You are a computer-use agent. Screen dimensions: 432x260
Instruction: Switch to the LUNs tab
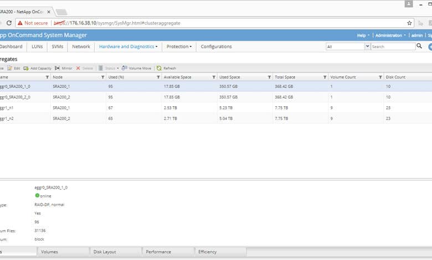(x=37, y=46)
